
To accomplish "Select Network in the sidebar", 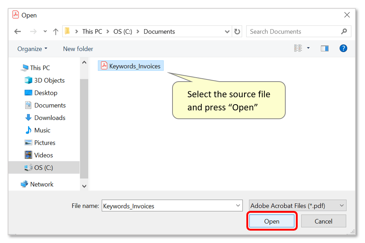I will (37, 184).
